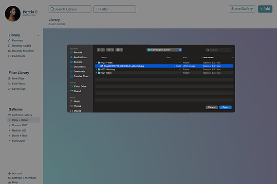Expand the Dante + Bea gallery

tap(9, 136)
